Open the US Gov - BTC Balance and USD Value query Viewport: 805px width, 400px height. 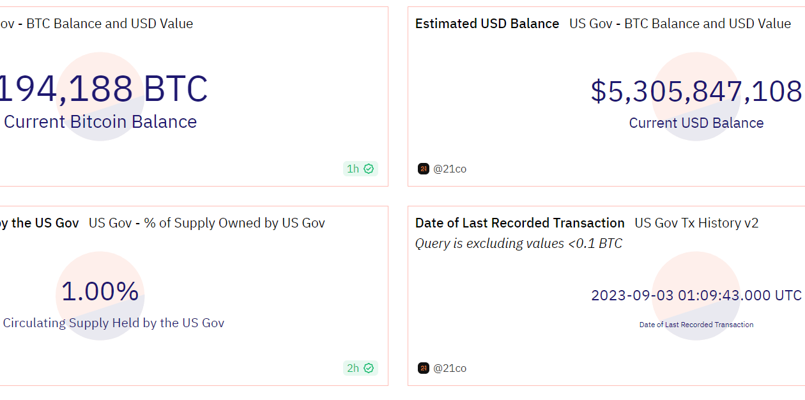(96, 23)
